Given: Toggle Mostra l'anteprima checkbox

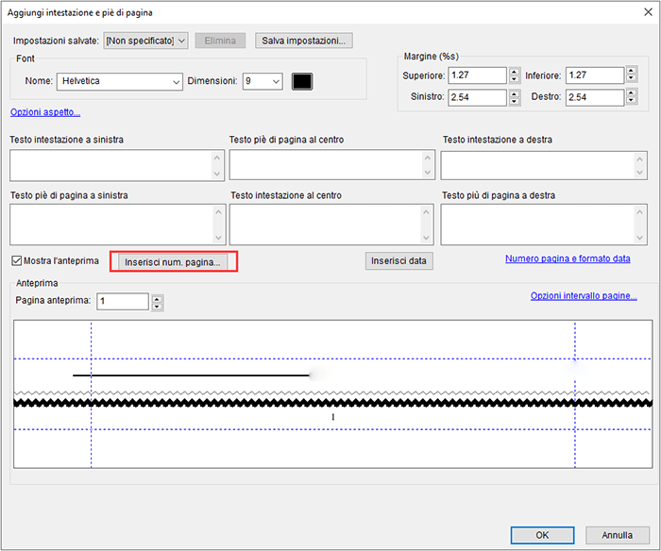Looking at the screenshot, I should pyautogui.click(x=17, y=260).
